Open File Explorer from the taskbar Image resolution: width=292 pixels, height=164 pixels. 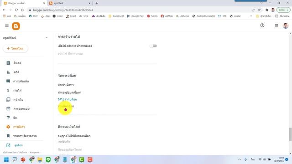pyautogui.click(x=40, y=159)
